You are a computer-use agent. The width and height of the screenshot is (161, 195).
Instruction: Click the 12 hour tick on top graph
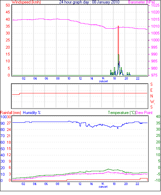pos(80,79)
